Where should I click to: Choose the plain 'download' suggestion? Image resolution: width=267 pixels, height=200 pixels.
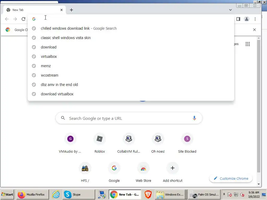click(x=131, y=47)
